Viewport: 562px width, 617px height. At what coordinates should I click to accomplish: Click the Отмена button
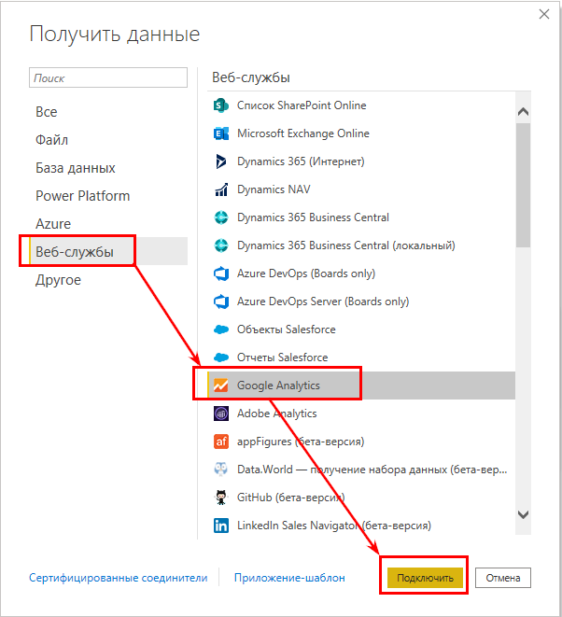click(503, 578)
